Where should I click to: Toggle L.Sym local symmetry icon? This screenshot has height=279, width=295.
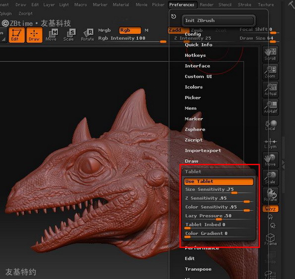coord(270,143)
